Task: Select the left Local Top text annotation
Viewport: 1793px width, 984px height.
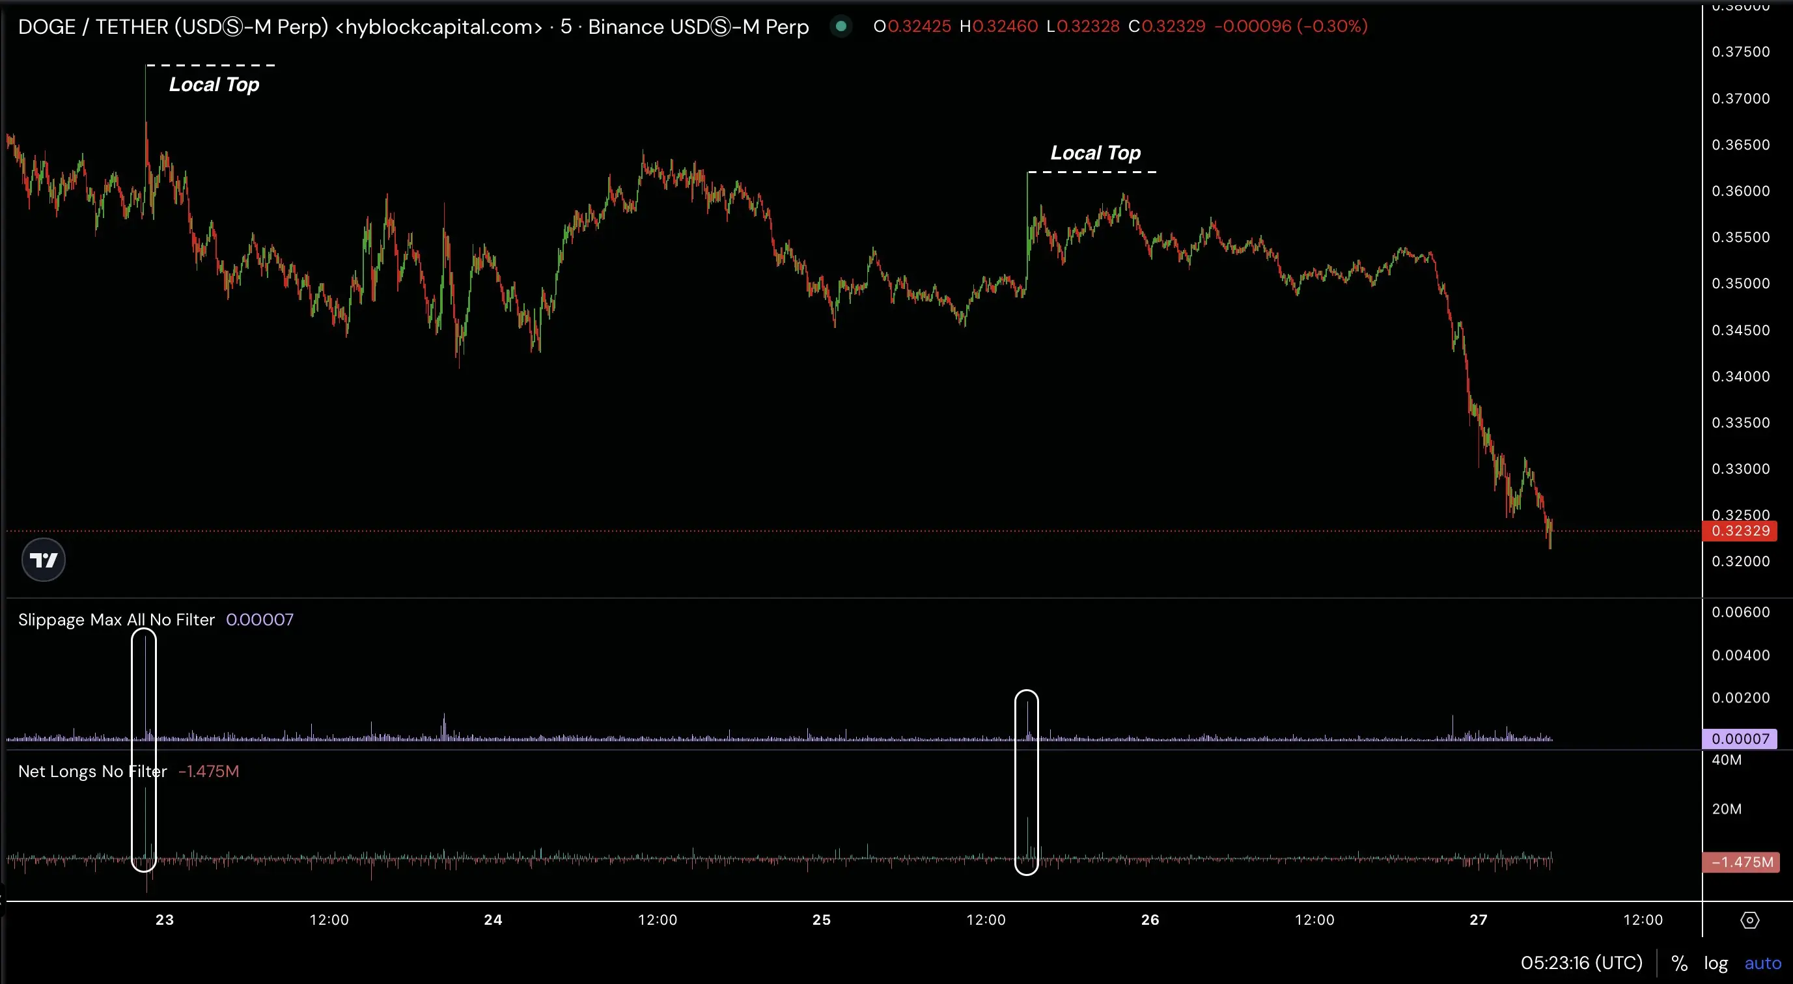Action: click(x=214, y=85)
